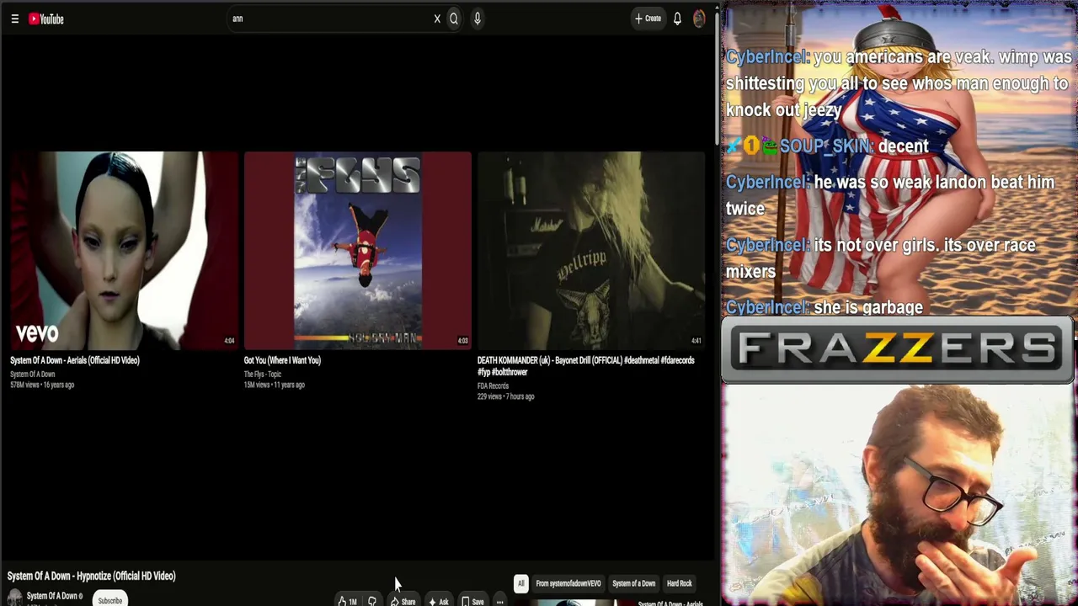Viewport: 1078px width, 606px height.
Task: Share the Hypnotize video
Action: (403, 601)
